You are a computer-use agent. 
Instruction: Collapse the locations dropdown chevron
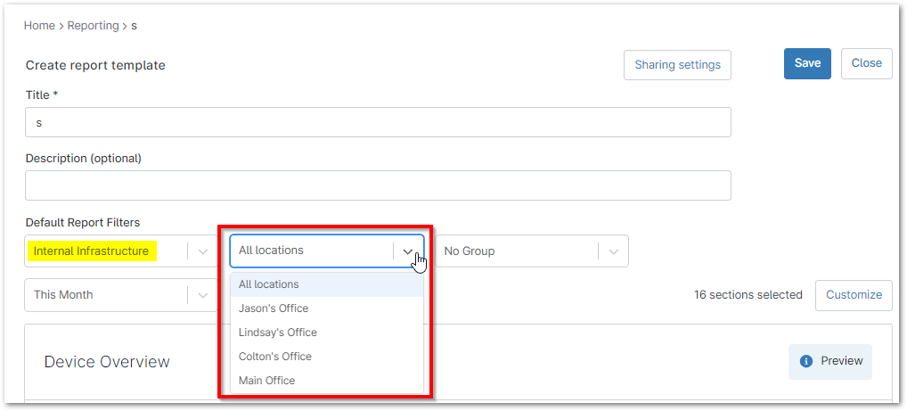point(408,251)
